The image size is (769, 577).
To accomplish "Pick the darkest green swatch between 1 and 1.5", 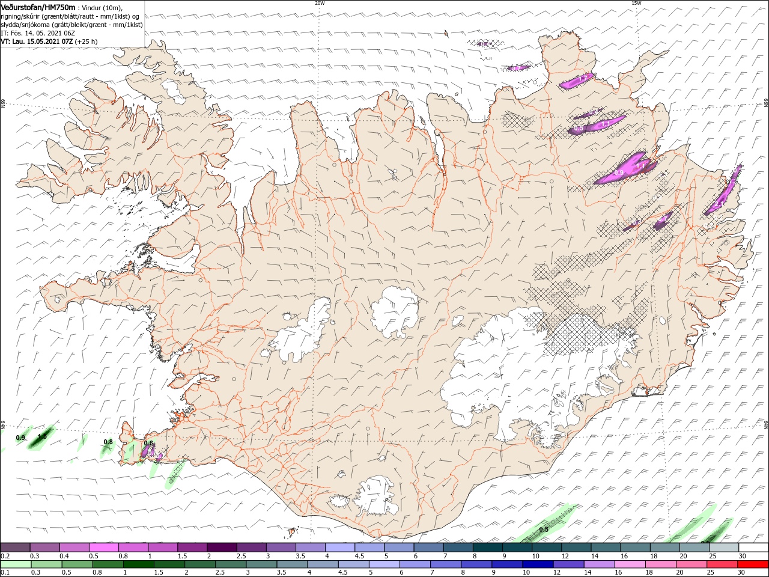I will (x=139, y=564).
